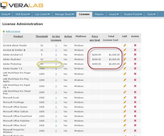
Task: Delete Microsoft Project for Windows license
Action: pos(135,131)
